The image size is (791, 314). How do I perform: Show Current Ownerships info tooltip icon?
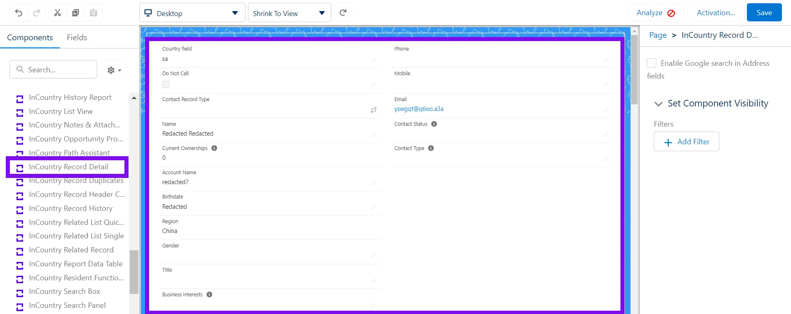click(x=214, y=148)
